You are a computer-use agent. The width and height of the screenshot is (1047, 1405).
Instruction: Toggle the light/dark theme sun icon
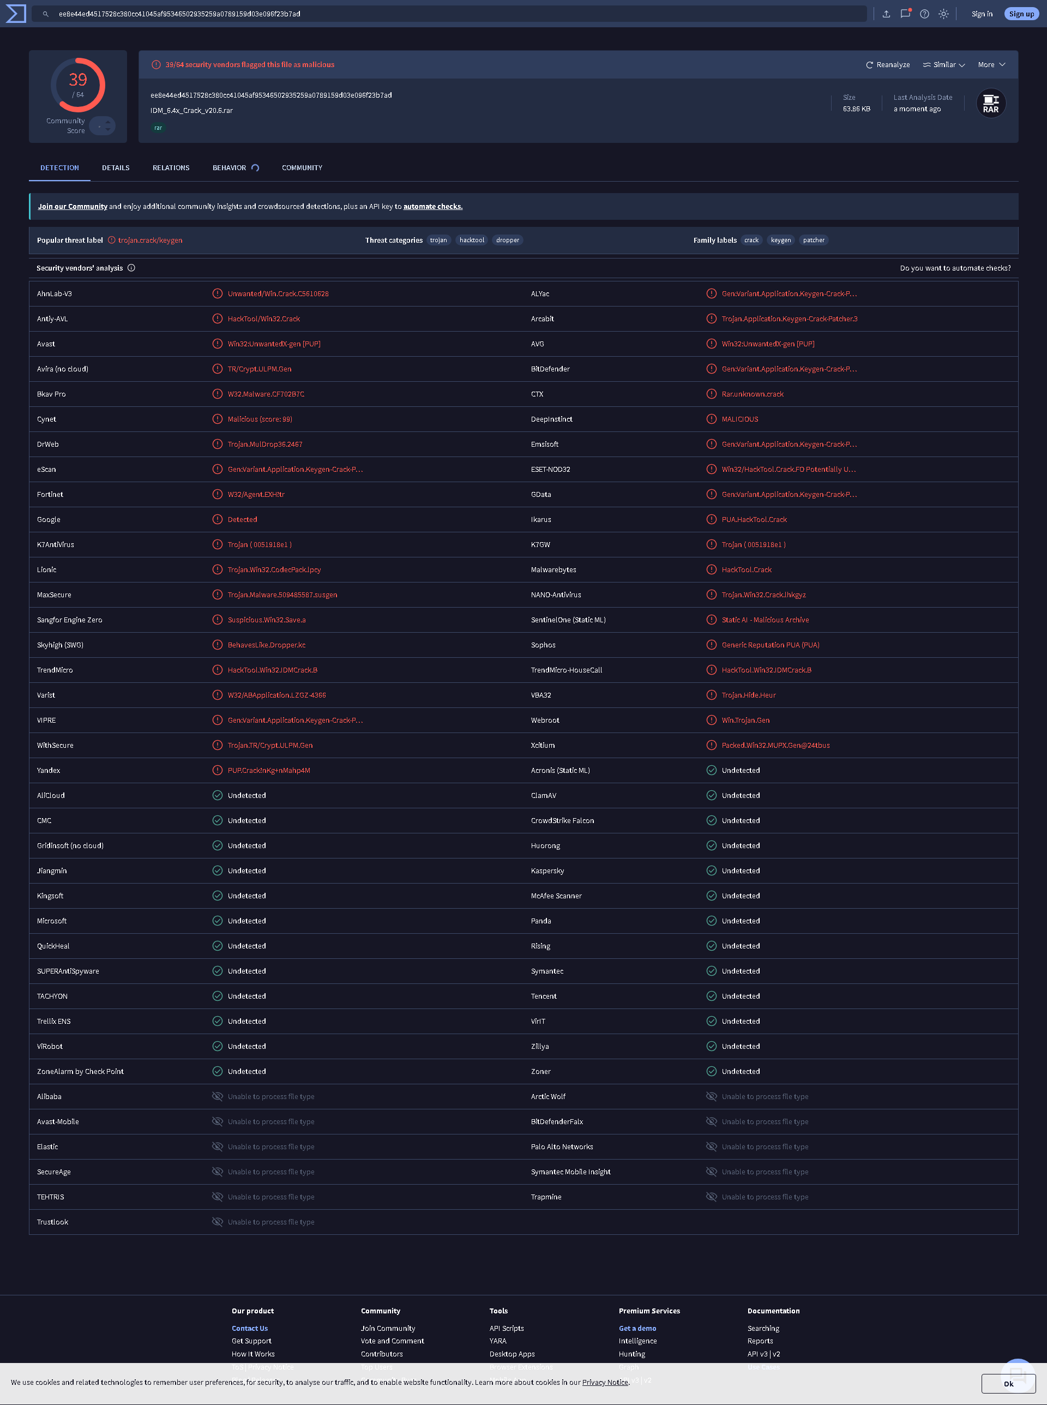944,14
